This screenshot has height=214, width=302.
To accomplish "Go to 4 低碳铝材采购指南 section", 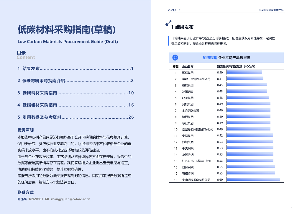I will [x=75, y=105].
